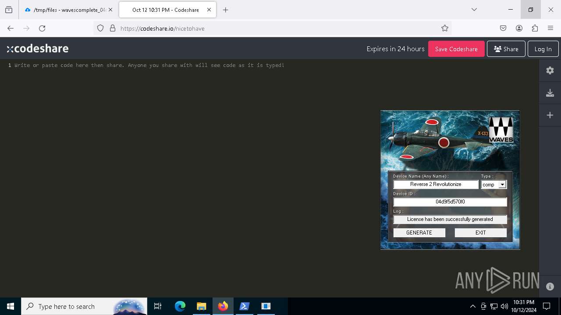Close the wavescomplete files tab
Image resolution: width=561 pixels, height=315 pixels.
(110, 10)
